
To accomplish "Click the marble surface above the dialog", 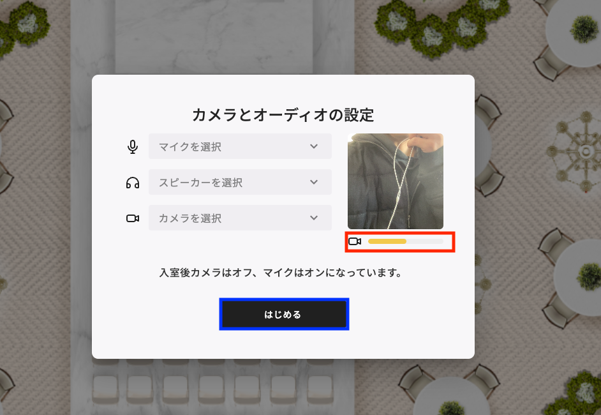I will pos(214,36).
